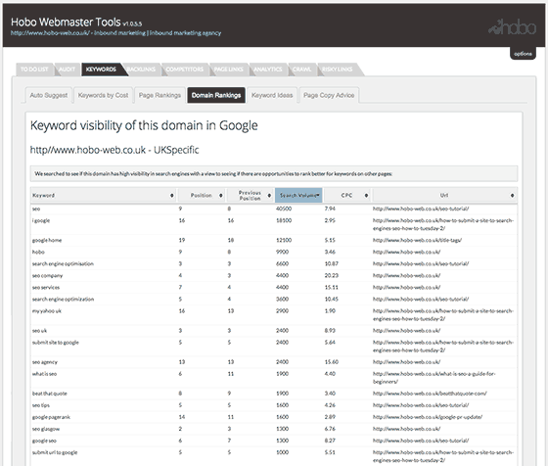Sort table by Keyword column arrow
Viewport: 548px width, 466px height.
(171, 196)
